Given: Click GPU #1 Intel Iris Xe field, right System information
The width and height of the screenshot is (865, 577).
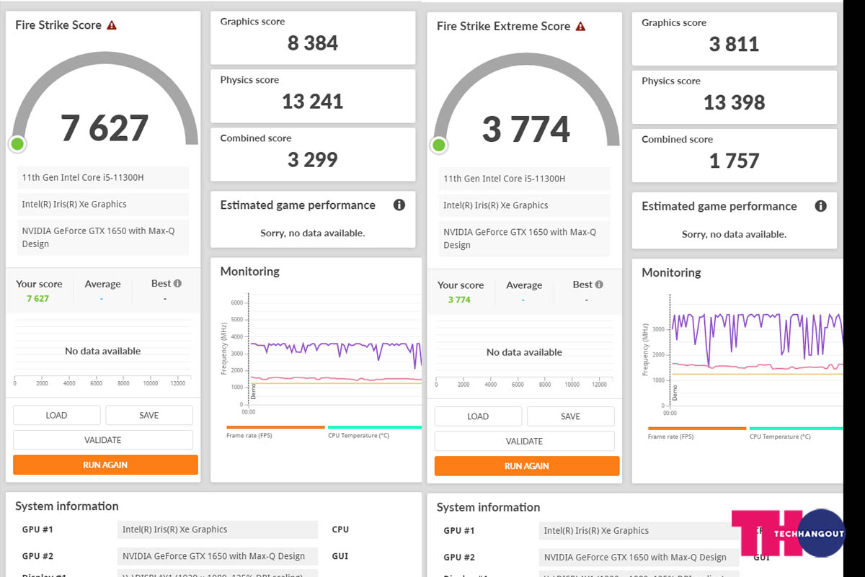Looking at the screenshot, I should [639, 531].
